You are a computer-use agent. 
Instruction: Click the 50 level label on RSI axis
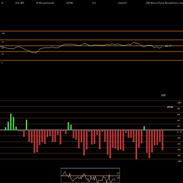[x=3, y=48]
